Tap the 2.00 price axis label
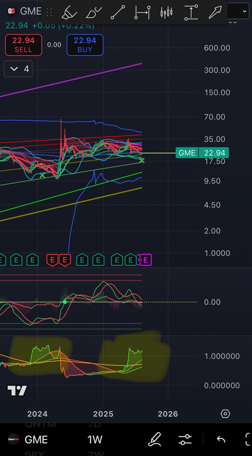Screen dimensions: 252x456 (212, 231)
